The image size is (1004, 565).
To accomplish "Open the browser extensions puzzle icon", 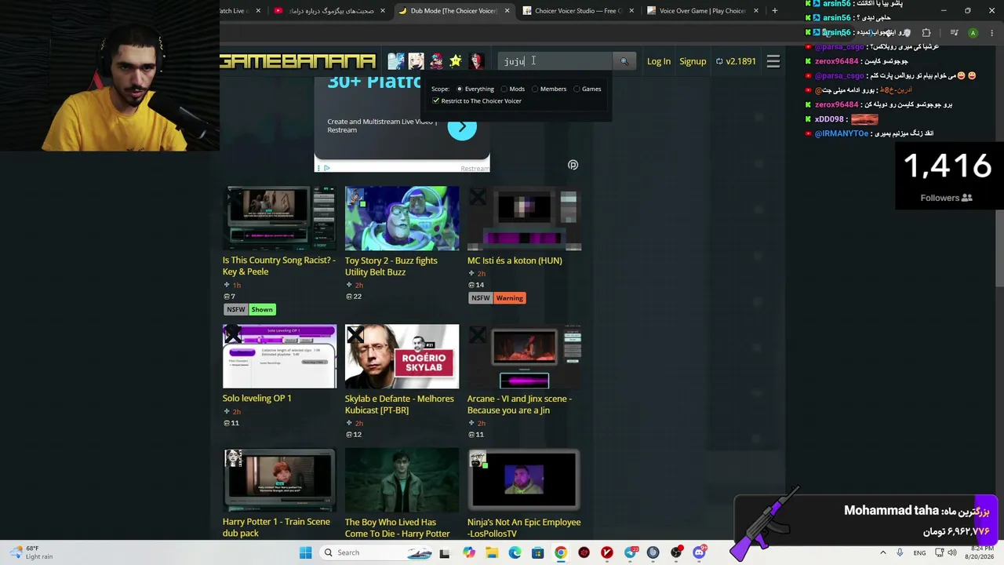I will point(926,33).
